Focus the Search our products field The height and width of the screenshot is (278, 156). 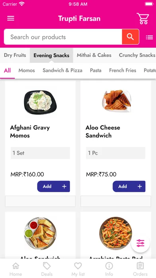pos(63,37)
